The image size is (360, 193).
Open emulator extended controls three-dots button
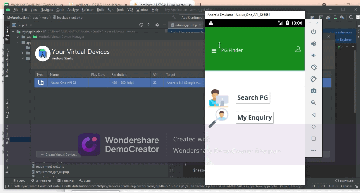[x=314, y=150]
